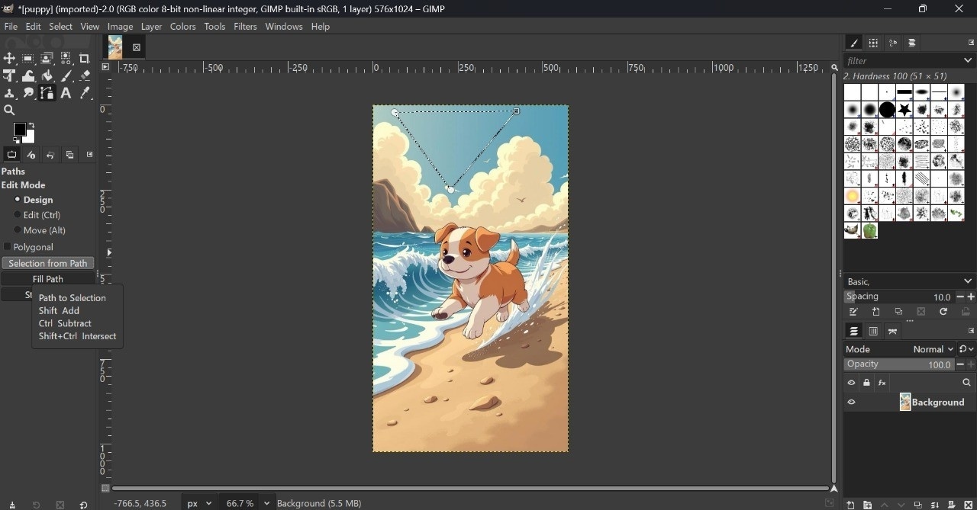Hide the Background layer
The width and height of the screenshot is (977, 510).
pos(851,403)
